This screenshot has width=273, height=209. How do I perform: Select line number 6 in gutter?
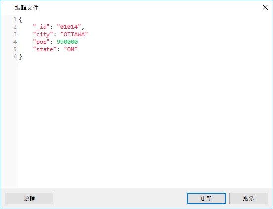pyautogui.click(x=15, y=56)
